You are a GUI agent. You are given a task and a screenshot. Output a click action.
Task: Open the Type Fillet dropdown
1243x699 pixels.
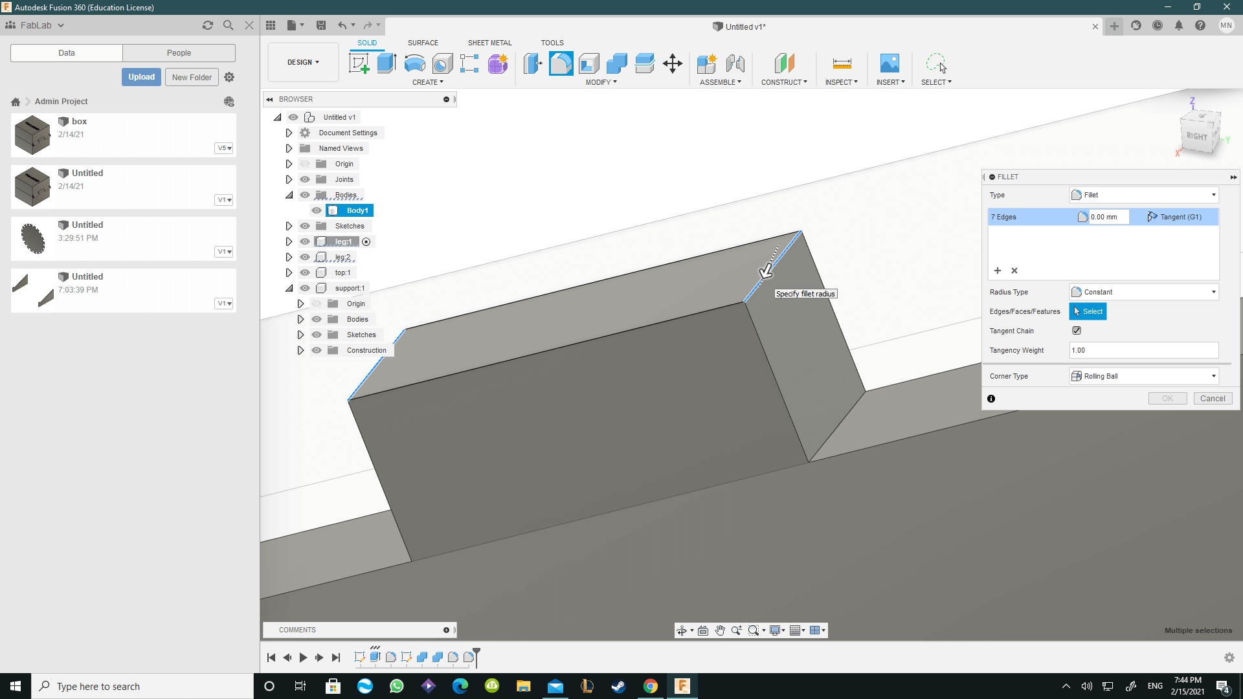pyautogui.click(x=1144, y=195)
